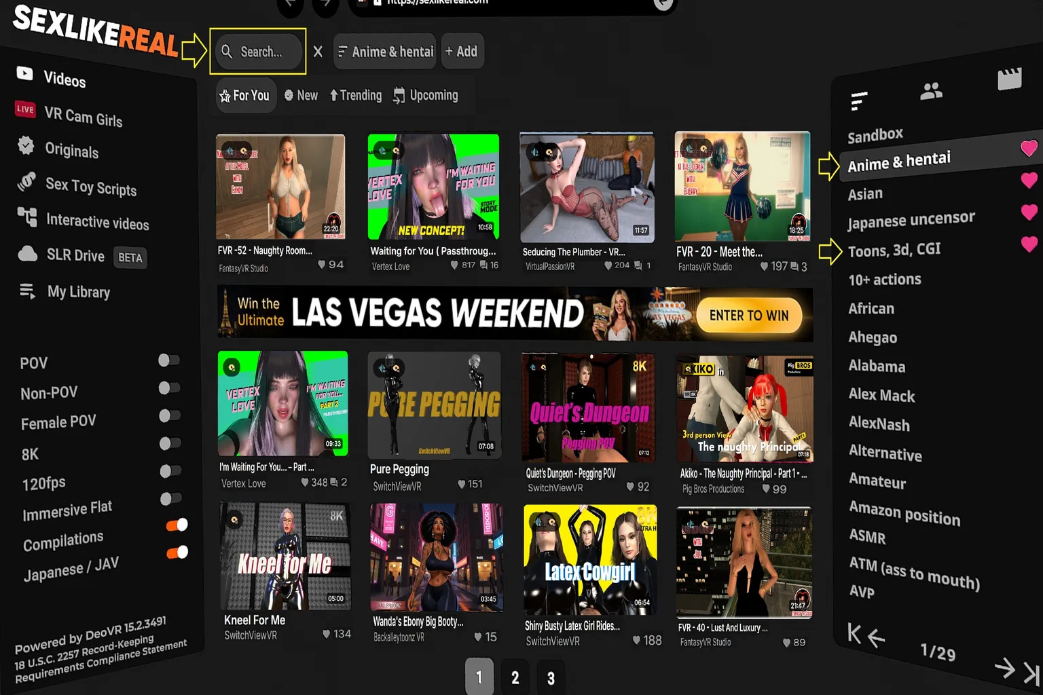Enable the Non-POV filter toggle

pyautogui.click(x=169, y=388)
